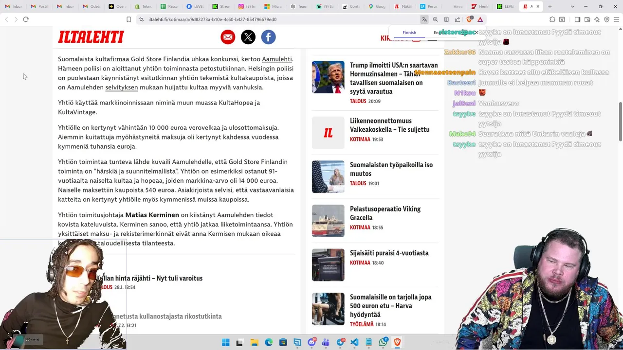Click the IL placeholder thumbnail for Valkeakoski

click(328, 133)
